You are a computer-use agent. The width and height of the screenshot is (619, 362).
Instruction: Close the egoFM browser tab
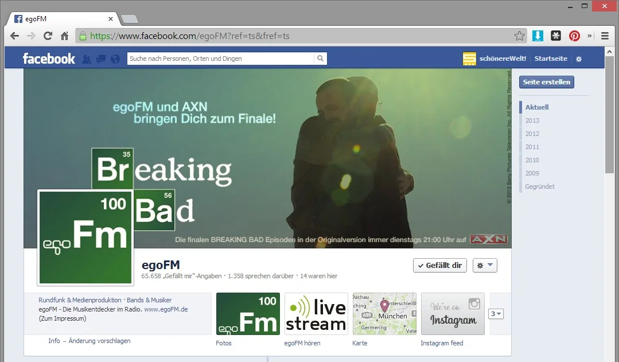click(x=111, y=18)
